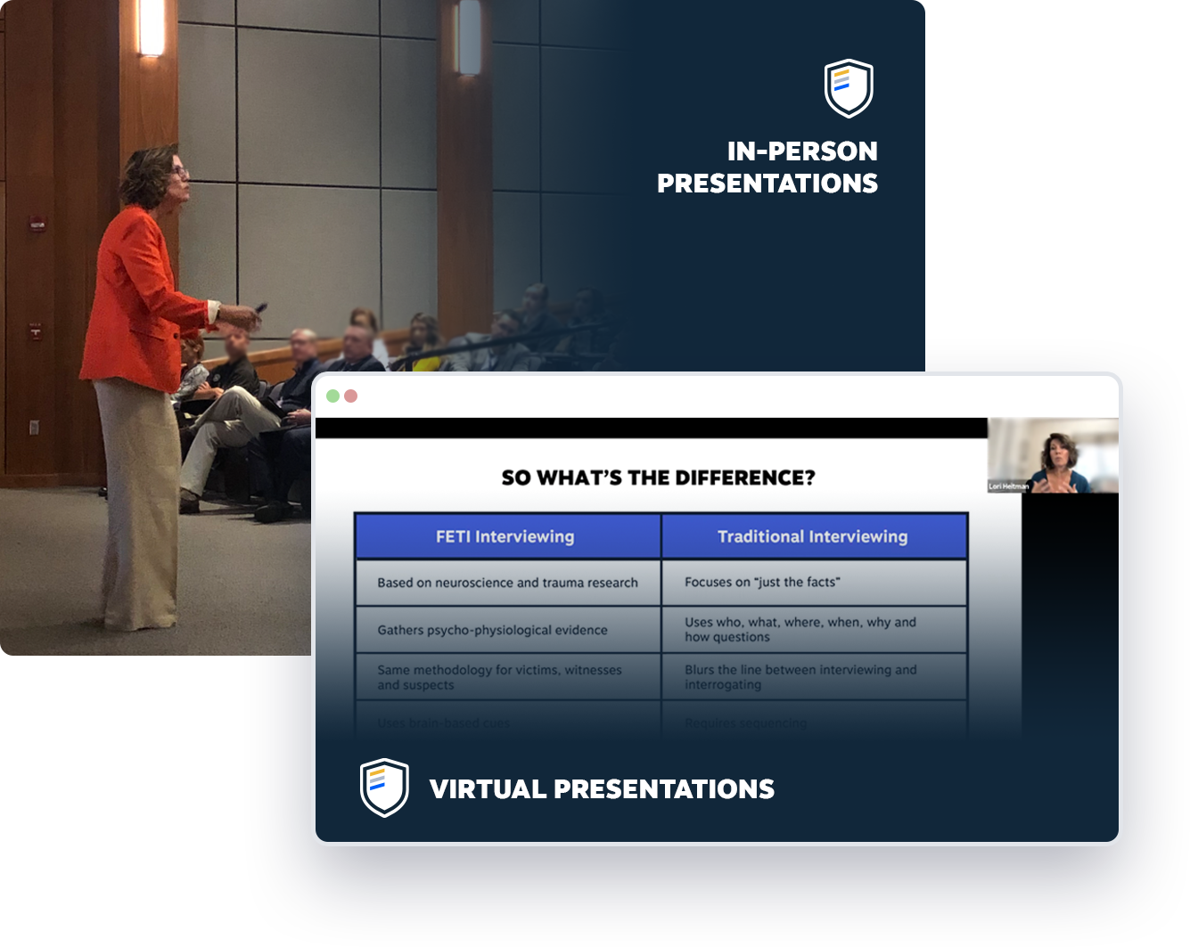Click the FETI Interviewing column header
Screen dimensions: 1190x947
pyautogui.click(x=506, y=536)
